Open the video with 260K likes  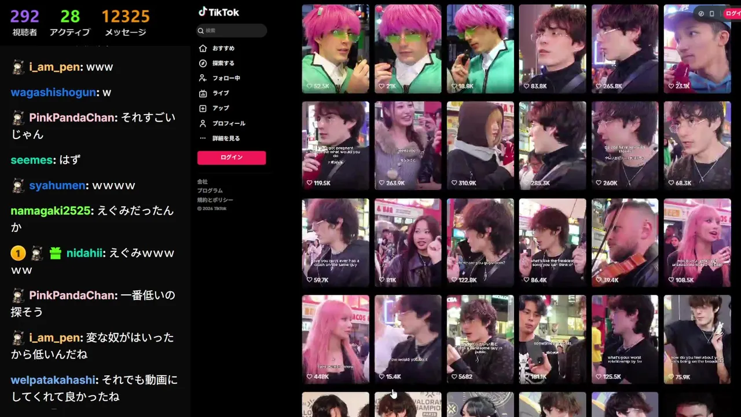pyautogui.click(x=625, y=145)
